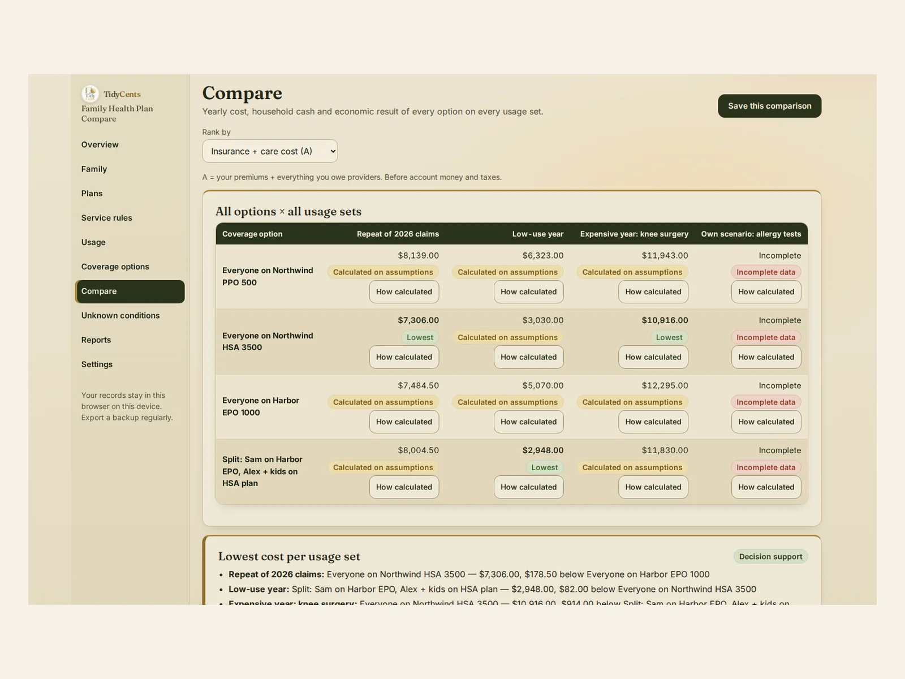The height and width of the screenshot is (679, 905).
Task: Click Lowest badge under $10,916.00
Action: 669,337
